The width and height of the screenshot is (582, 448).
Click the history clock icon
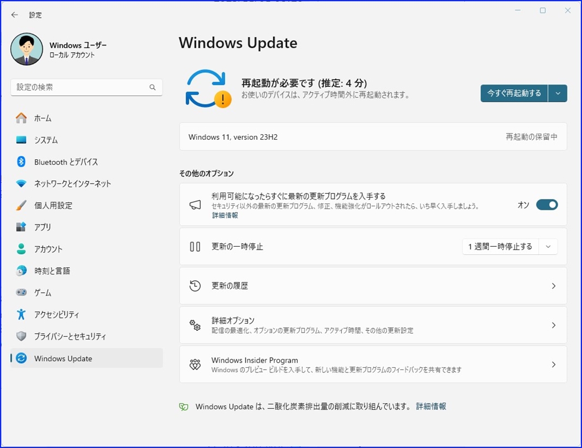[x=196, y=286]
